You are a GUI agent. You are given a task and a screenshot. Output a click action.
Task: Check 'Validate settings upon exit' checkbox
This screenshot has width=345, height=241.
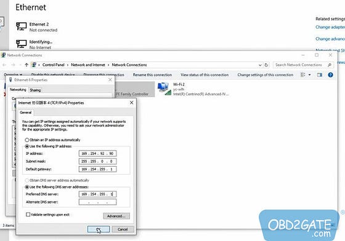28,215
